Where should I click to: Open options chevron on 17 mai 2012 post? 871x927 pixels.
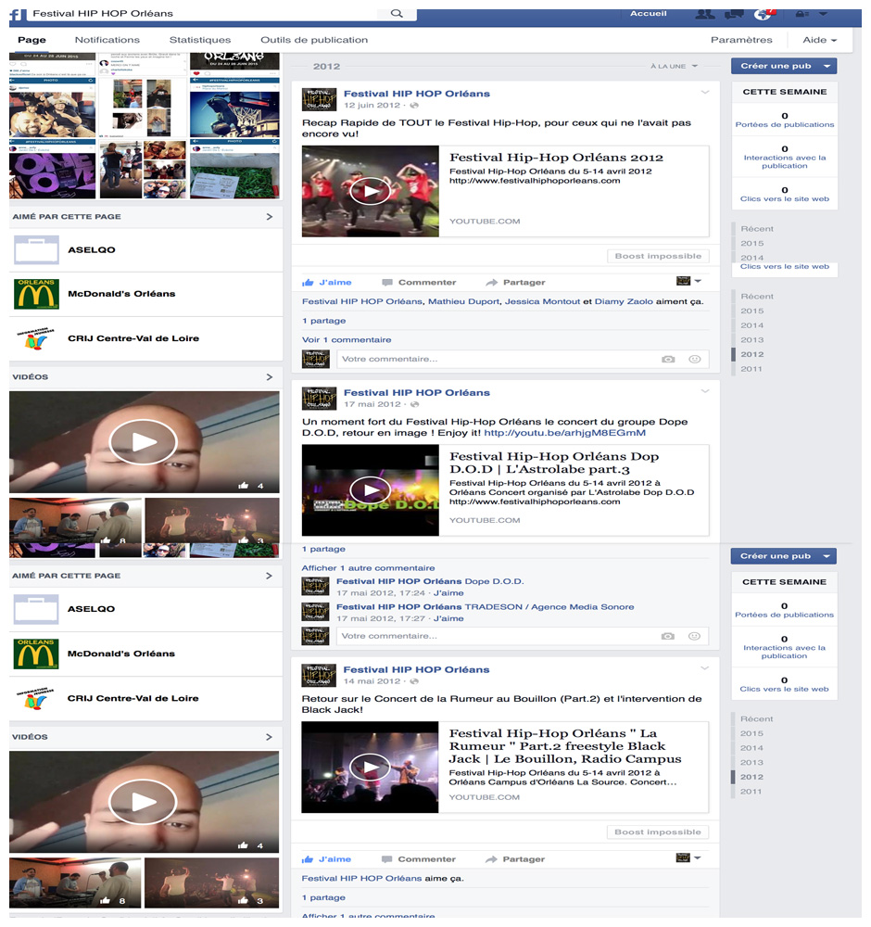705,391
